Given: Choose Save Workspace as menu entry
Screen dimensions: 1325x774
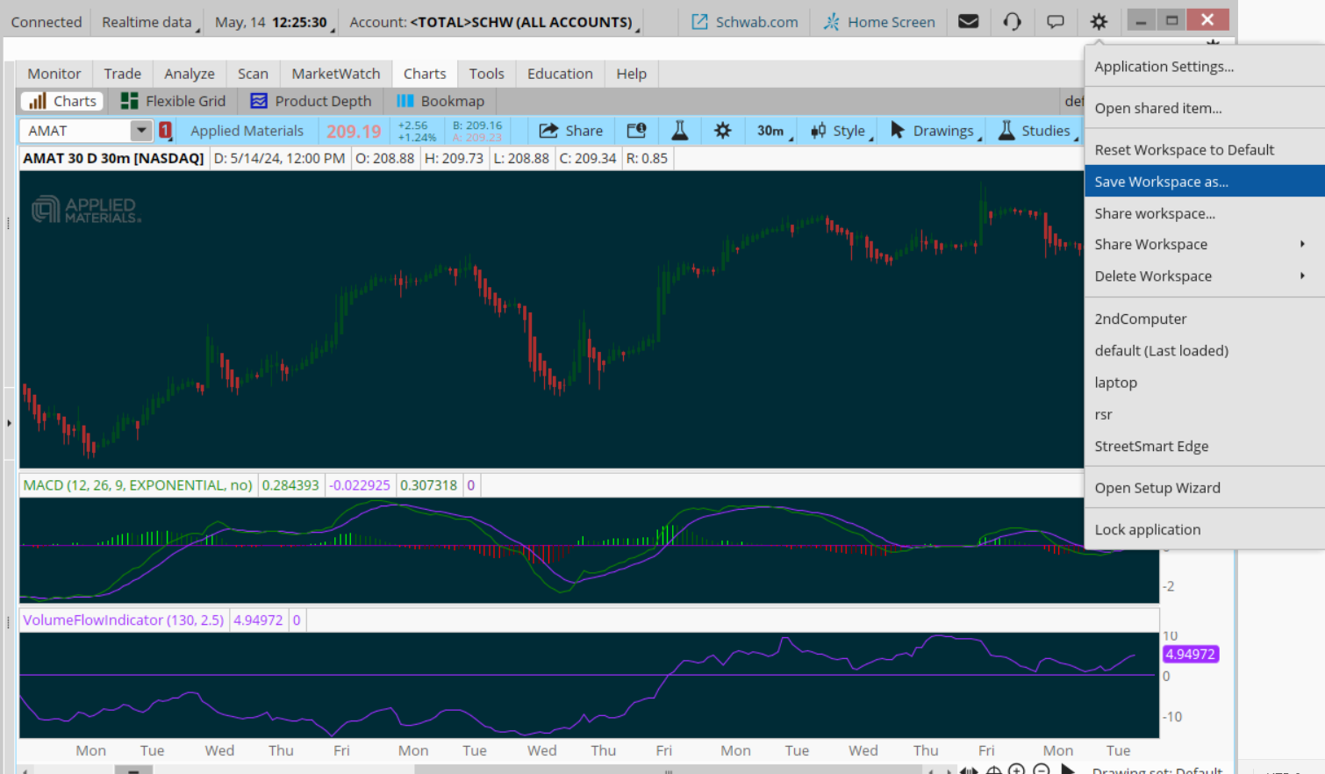Looking at the screenshot, I should point(1205,182).
